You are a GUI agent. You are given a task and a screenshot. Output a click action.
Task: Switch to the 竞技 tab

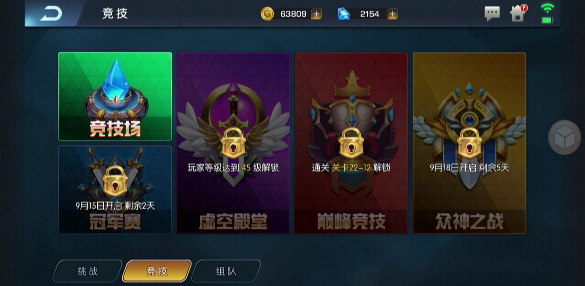click(157, 271)
